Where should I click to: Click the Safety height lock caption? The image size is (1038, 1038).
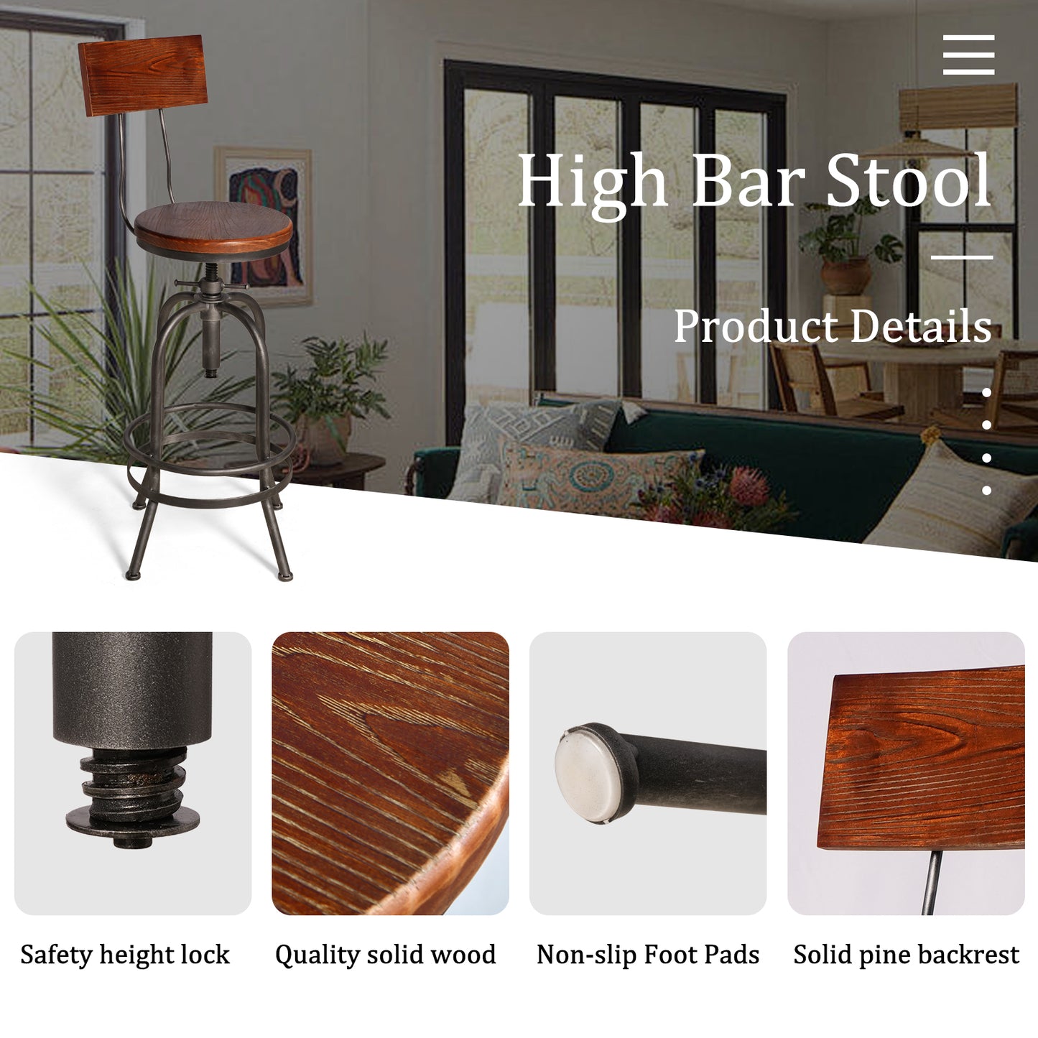coord(125,955)
